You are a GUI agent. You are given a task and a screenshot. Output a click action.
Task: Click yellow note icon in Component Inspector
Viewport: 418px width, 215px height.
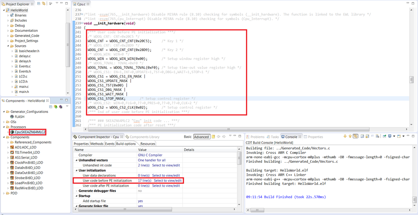(x=213, y=137)
